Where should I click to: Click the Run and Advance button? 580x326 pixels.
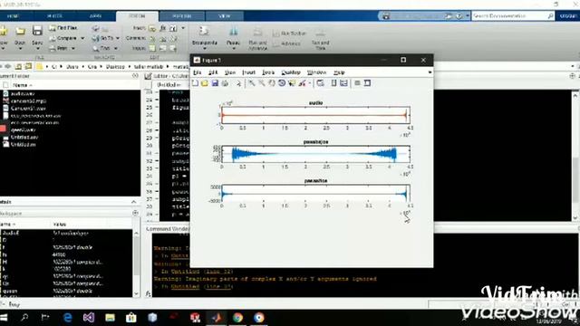[257, 39]
